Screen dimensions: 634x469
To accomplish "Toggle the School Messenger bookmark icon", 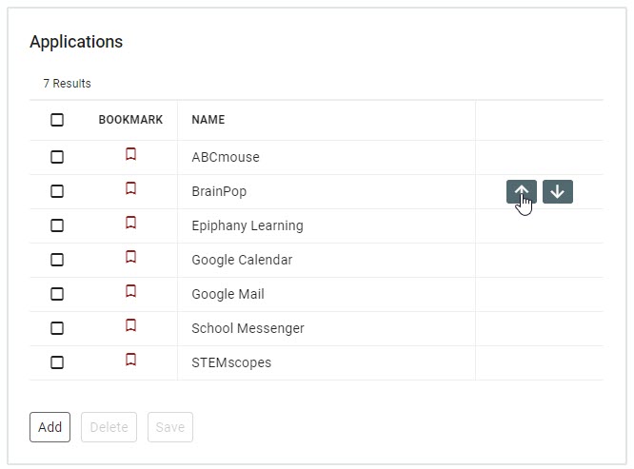I will 130,325.
